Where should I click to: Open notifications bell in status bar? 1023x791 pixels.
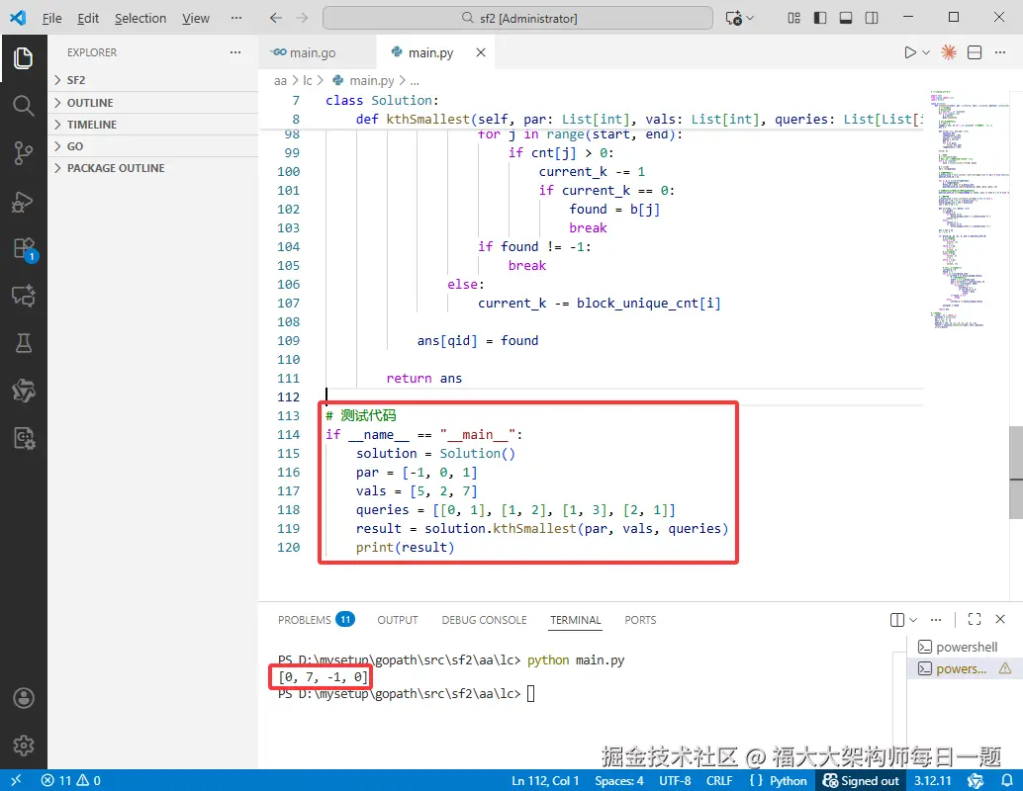click(1007, 780)
